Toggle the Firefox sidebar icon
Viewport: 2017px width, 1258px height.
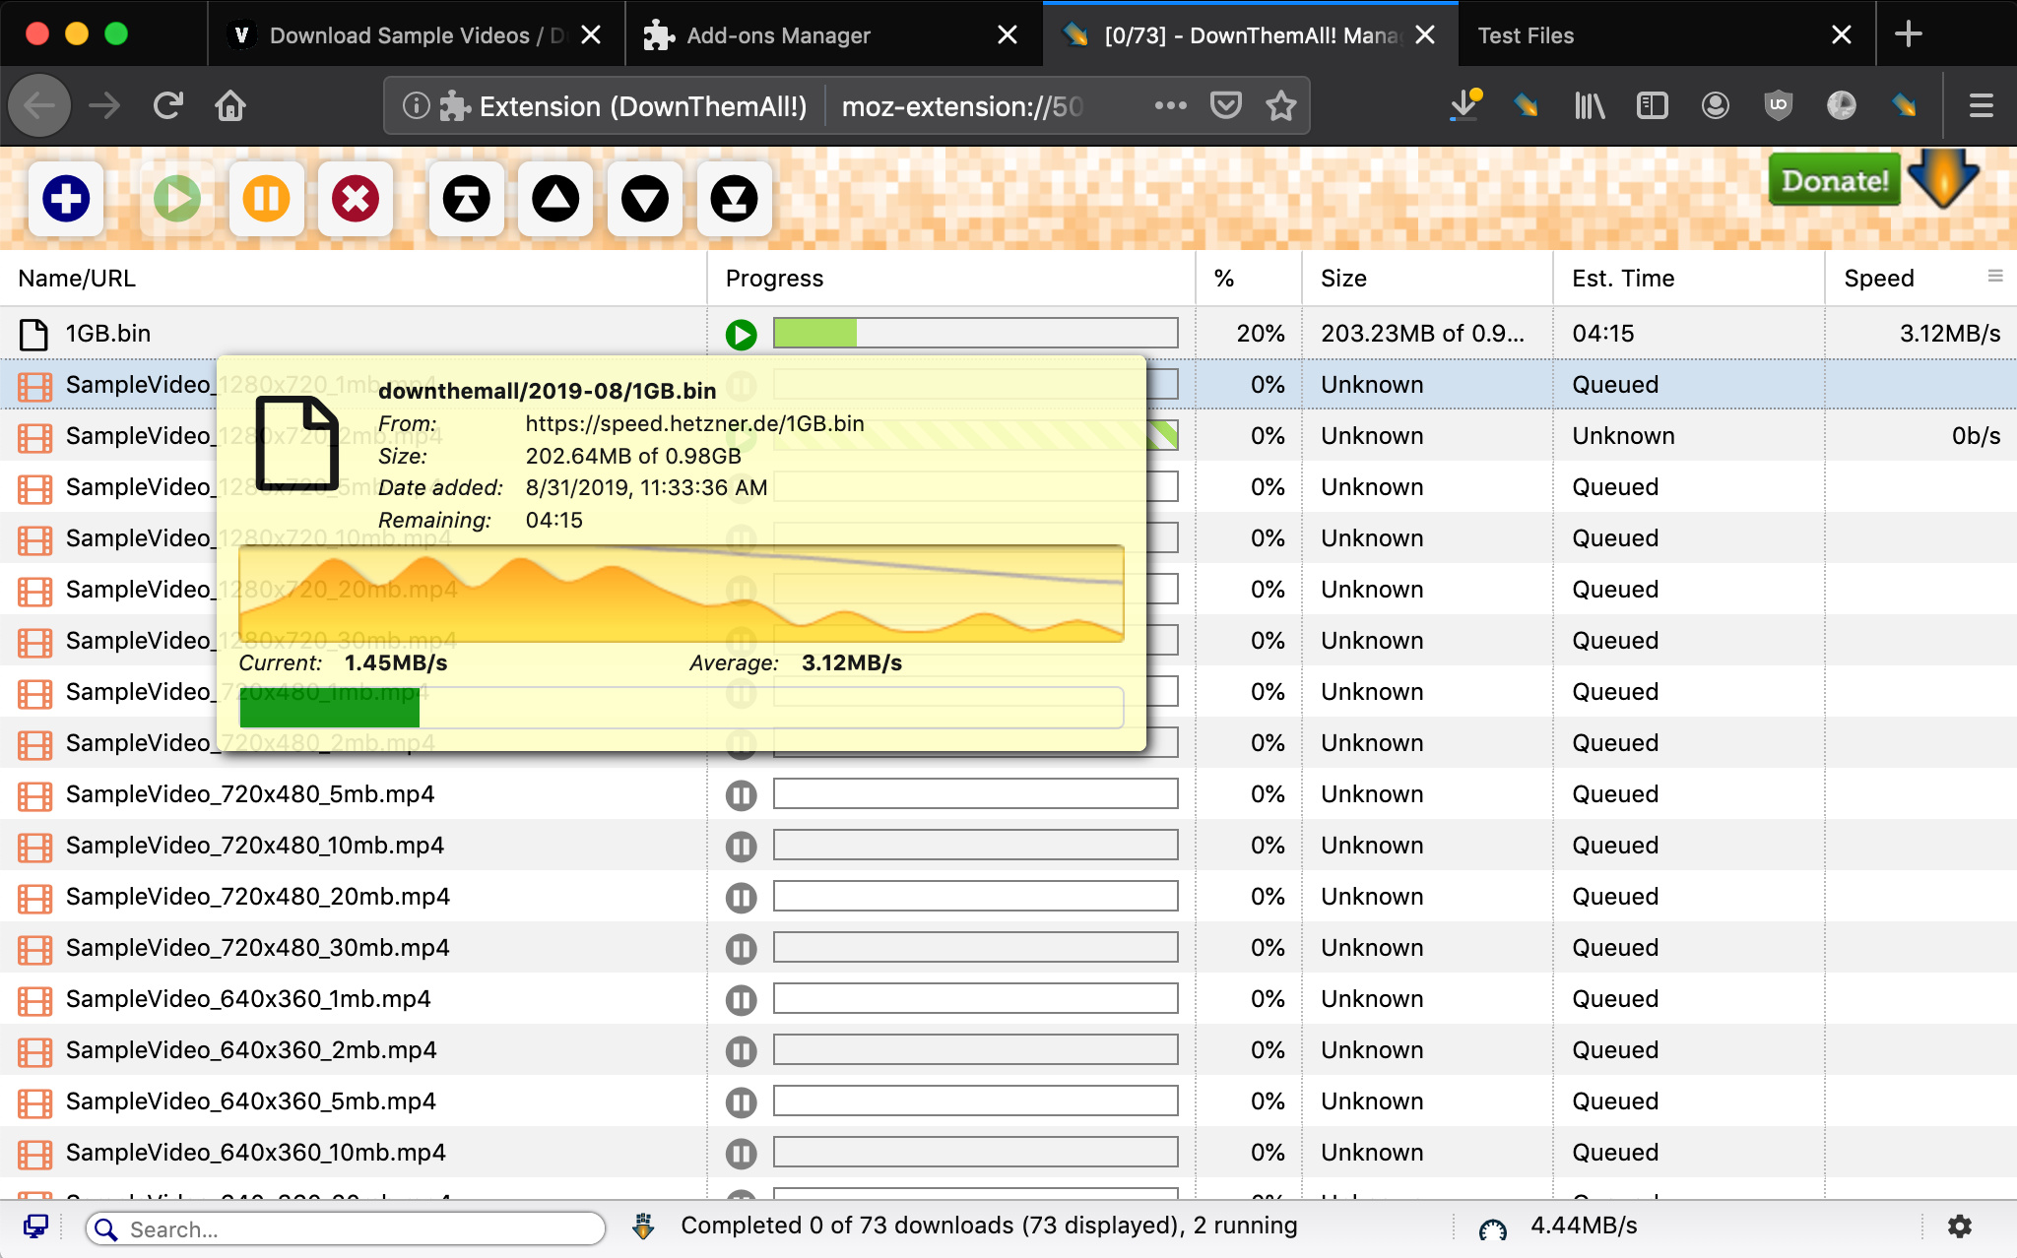coord(1652,105)
